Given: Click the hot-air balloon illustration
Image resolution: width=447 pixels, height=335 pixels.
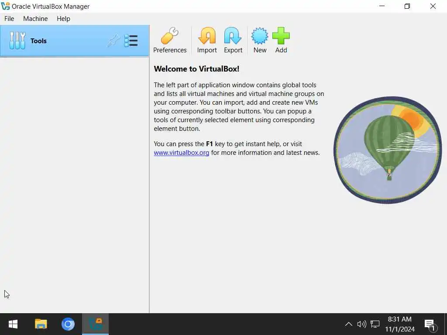Looking at the screenshot, I should 388,150.
